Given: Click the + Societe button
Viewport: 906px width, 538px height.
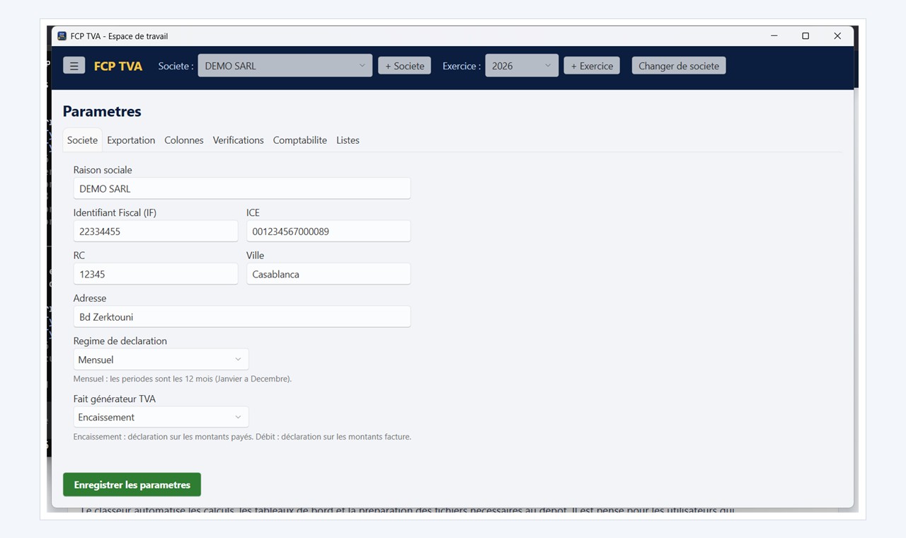Looking at the screenshot, I should tap(405, 66).
